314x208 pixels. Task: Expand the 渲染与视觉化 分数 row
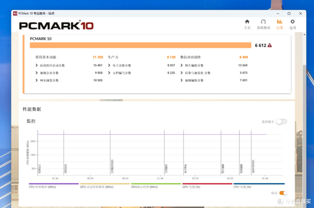click(x=182, y=73)
